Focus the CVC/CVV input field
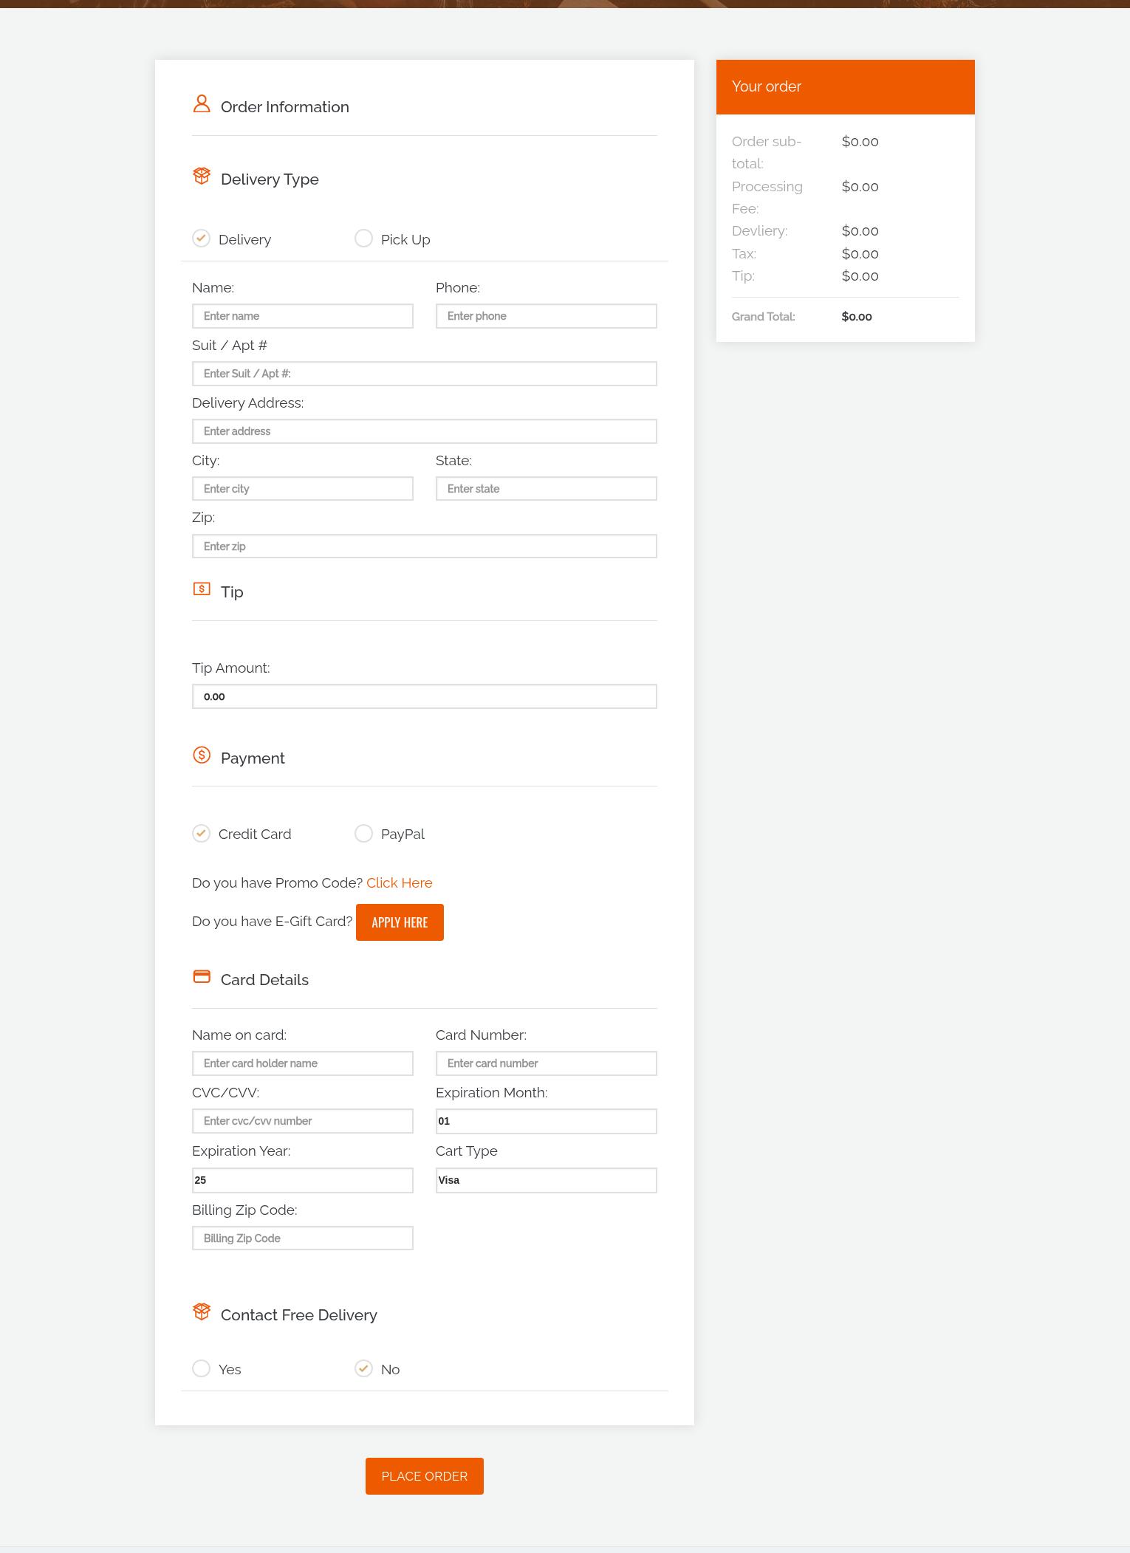The image size is (1130, 1553). [x=303, y=1121]
